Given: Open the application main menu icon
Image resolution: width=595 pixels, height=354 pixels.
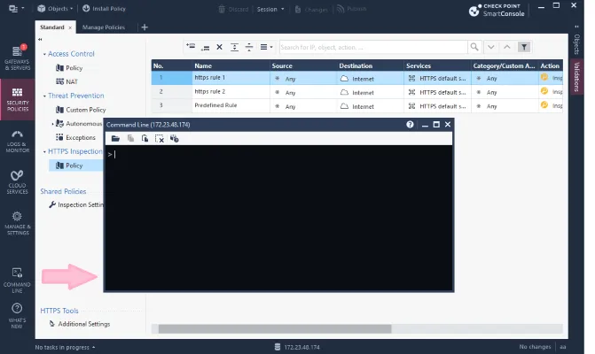Looking at the screenshot, I should tap(16, 8).
